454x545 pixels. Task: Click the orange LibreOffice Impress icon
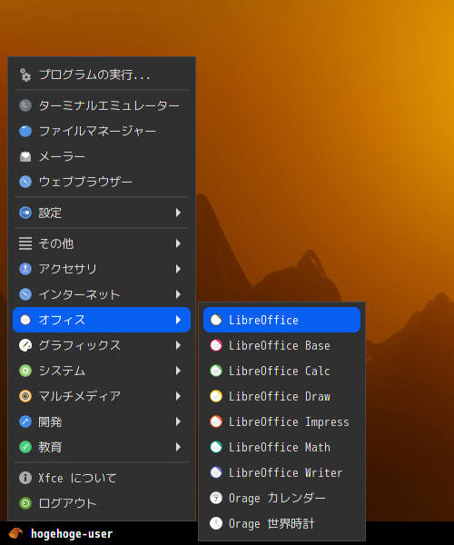[216, 421]
